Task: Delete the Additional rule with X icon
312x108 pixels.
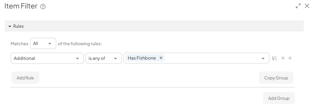Action: 283,58
